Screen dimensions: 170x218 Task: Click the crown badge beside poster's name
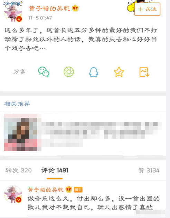point(75,8)
